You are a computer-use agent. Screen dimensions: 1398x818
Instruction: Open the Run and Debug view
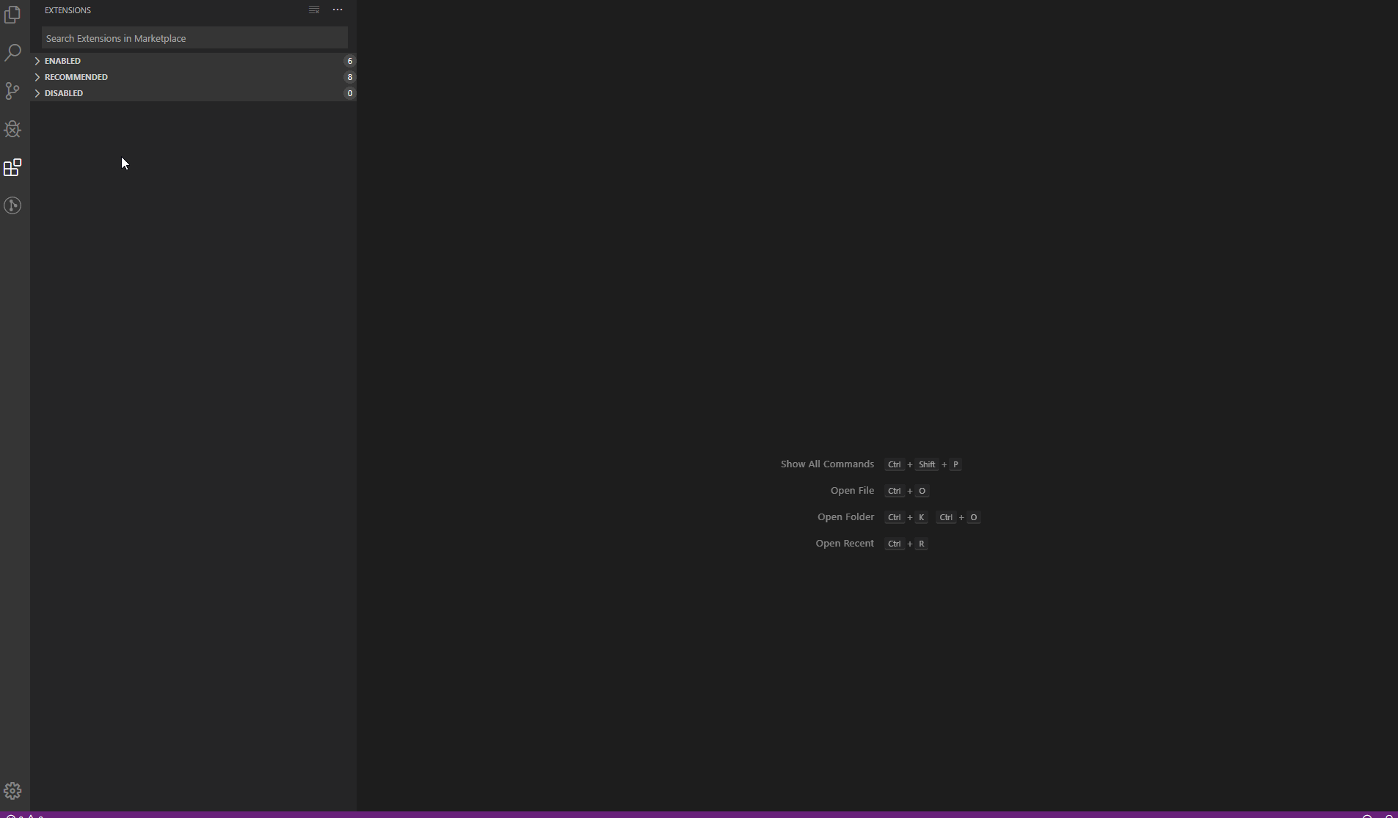(x=13, y=129)
